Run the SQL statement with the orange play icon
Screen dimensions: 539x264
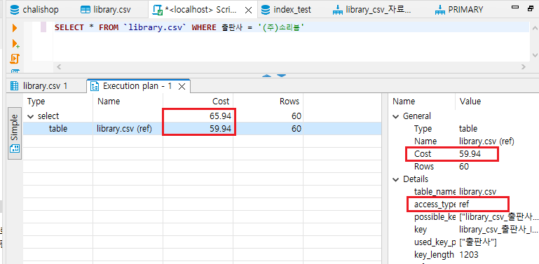tap(15, 28)
